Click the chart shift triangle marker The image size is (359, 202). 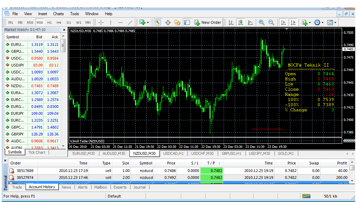(287, 29)
